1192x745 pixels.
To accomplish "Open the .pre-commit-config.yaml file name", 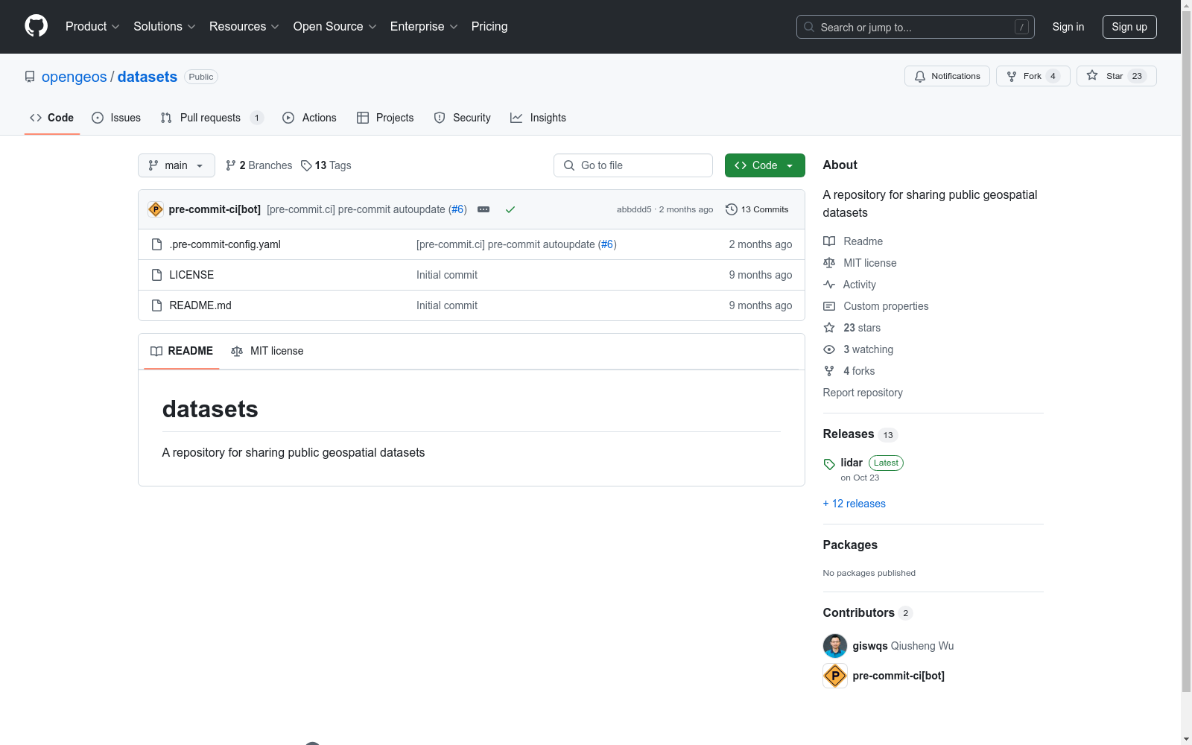I will click(x=225, y=244).
